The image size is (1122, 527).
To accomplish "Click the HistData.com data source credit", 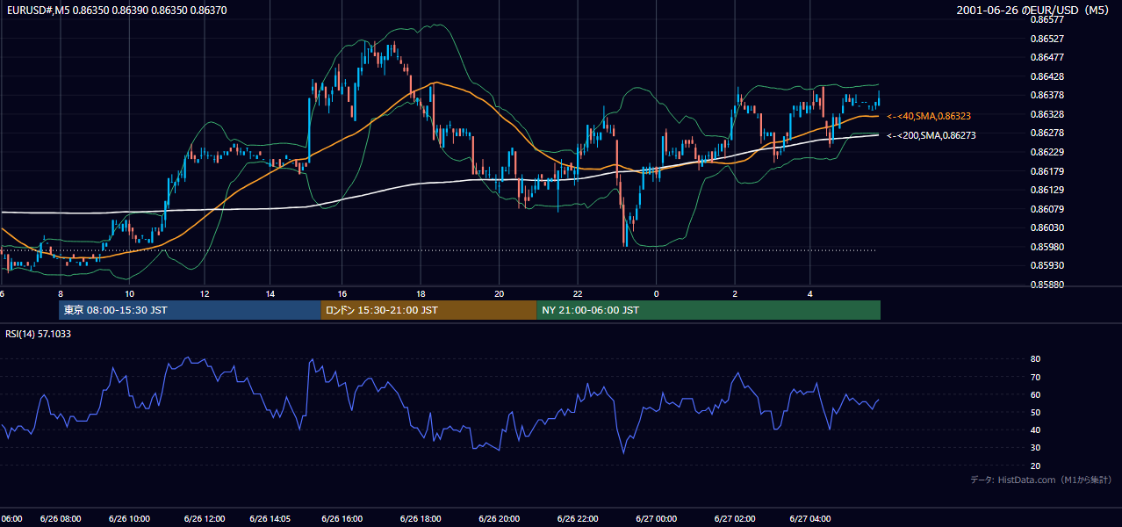I will coord(1040,480).
